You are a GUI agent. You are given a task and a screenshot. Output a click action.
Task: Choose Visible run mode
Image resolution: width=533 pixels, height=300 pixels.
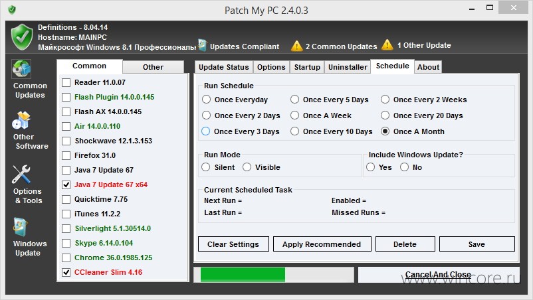pos(247,167)
